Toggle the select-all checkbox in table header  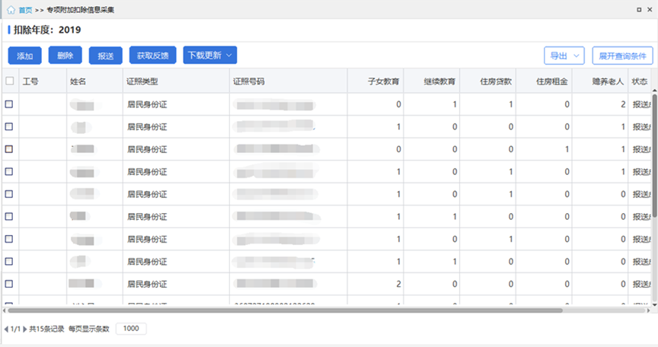coord(10,81)
